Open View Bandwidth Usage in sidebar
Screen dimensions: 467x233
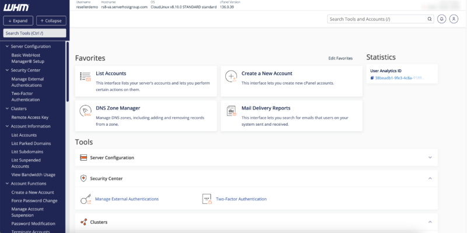coord(33,175)
